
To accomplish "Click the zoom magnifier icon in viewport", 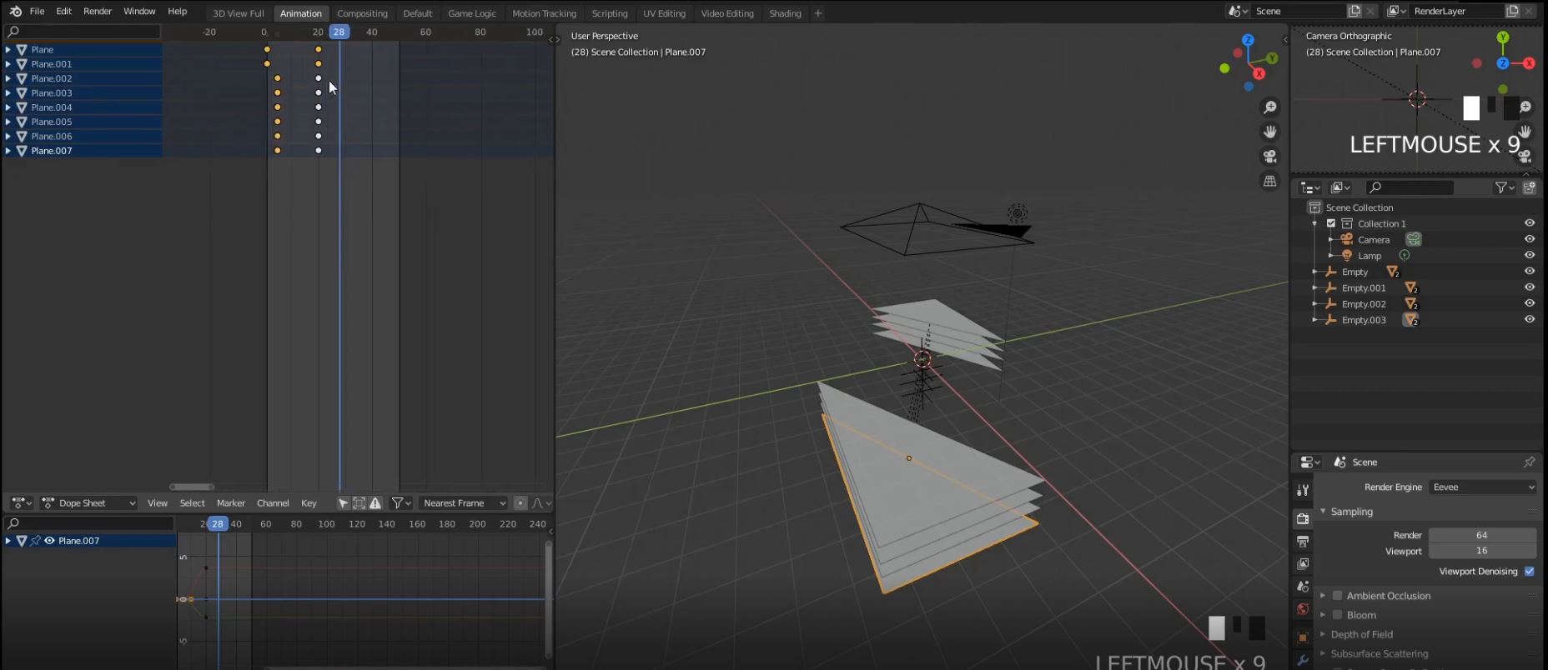I will pyautogui.click(x=1269, y=107).
